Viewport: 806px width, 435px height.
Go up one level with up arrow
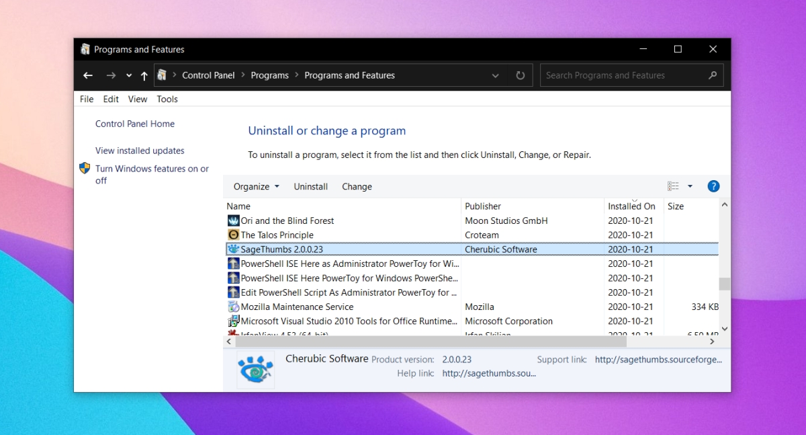tap(144, 76)
